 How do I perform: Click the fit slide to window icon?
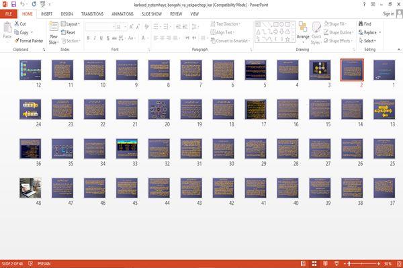pos(399,263)
